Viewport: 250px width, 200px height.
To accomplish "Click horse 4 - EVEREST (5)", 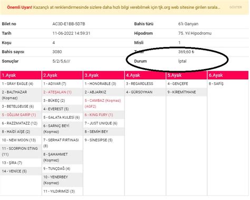I will point(62,109).
